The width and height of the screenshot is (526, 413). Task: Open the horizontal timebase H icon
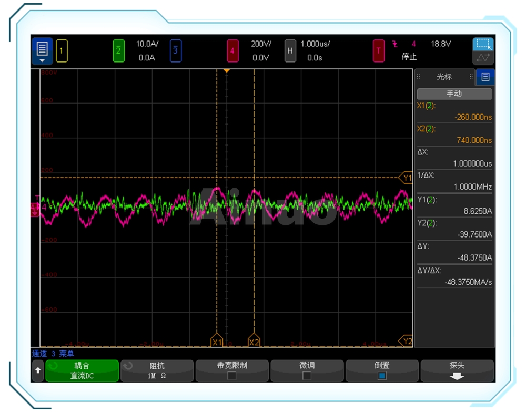290,51
